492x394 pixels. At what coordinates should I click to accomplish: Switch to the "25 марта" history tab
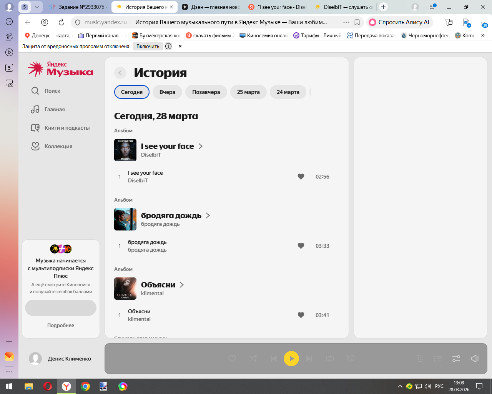tap(248, 92)
